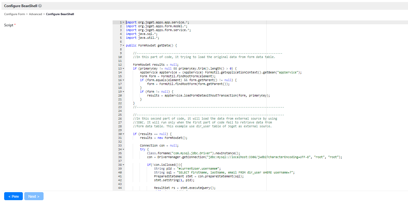
Task: Click line number 44 in the gutter
Action: pyautogui.click(x=120, y=188)
